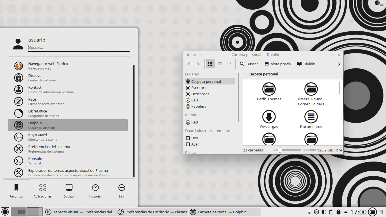Adjust the Dolphin icon zoom slider
Viewport: 386px width, 217px height.
click(x=287, y=150)
